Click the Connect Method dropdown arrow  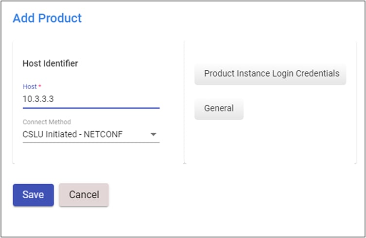(154, 134)
